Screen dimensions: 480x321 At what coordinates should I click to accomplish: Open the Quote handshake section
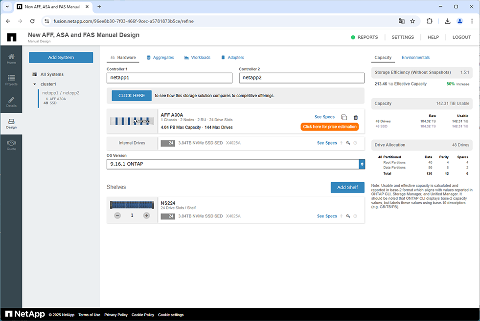click(x=11, y=145)
